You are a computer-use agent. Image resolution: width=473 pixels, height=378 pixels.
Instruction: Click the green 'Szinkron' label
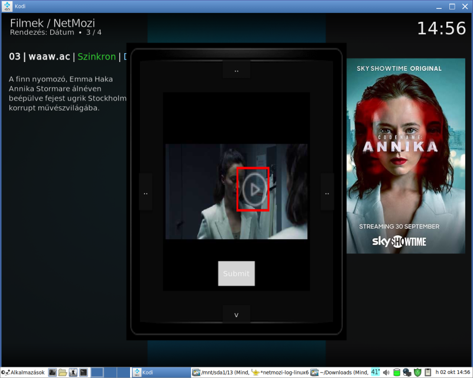96,56
